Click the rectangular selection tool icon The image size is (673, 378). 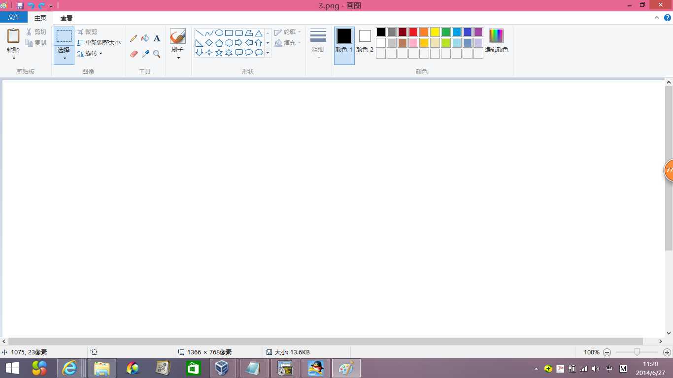point(64,36)
